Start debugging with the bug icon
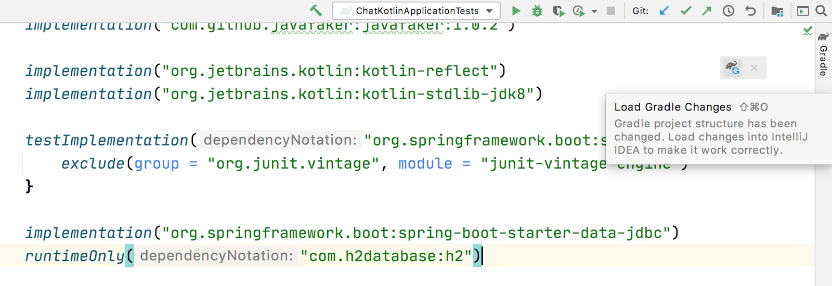Image resolution: width=832 pixels, height=286 pixels. [537, 11]
